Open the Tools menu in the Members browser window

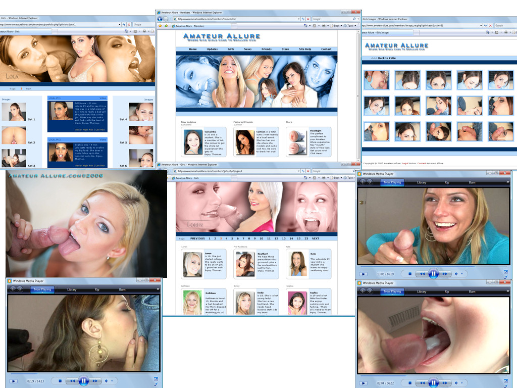(x=350, y=26)
